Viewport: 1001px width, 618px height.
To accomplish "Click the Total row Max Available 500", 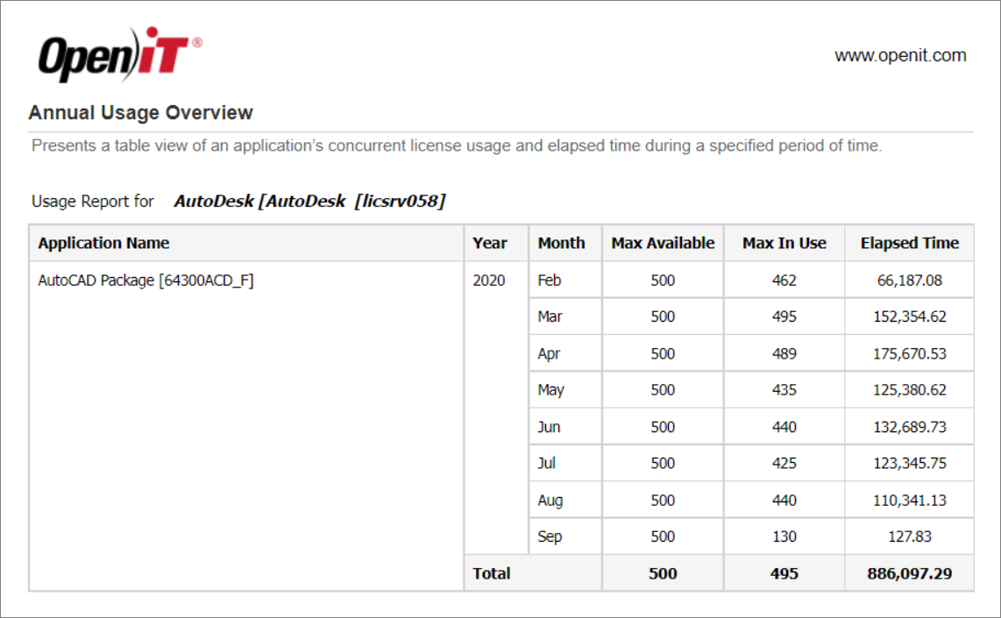I will 663,573.
